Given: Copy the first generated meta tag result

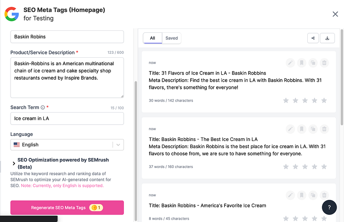Looking at the screenshot, I should pos(312,63).
